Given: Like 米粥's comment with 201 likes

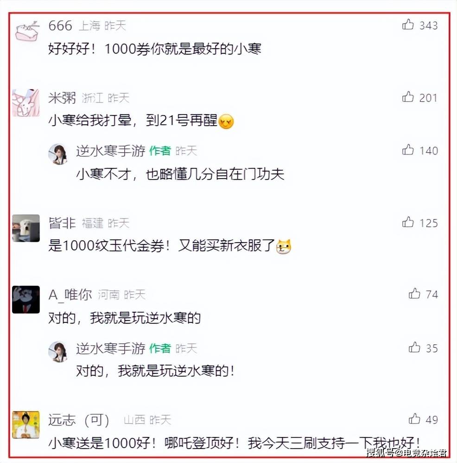Looking at the screenshot, I should [x=408, y=97].
